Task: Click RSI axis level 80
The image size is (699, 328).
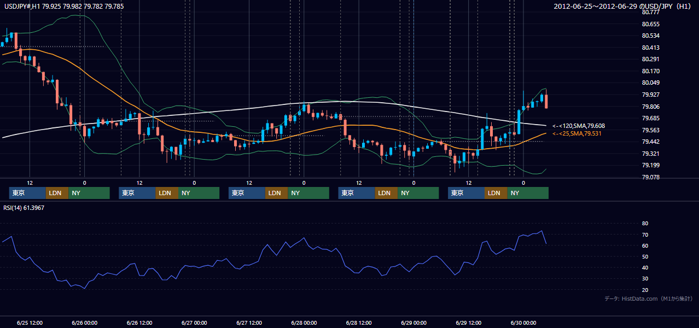Action: [645, 224]
